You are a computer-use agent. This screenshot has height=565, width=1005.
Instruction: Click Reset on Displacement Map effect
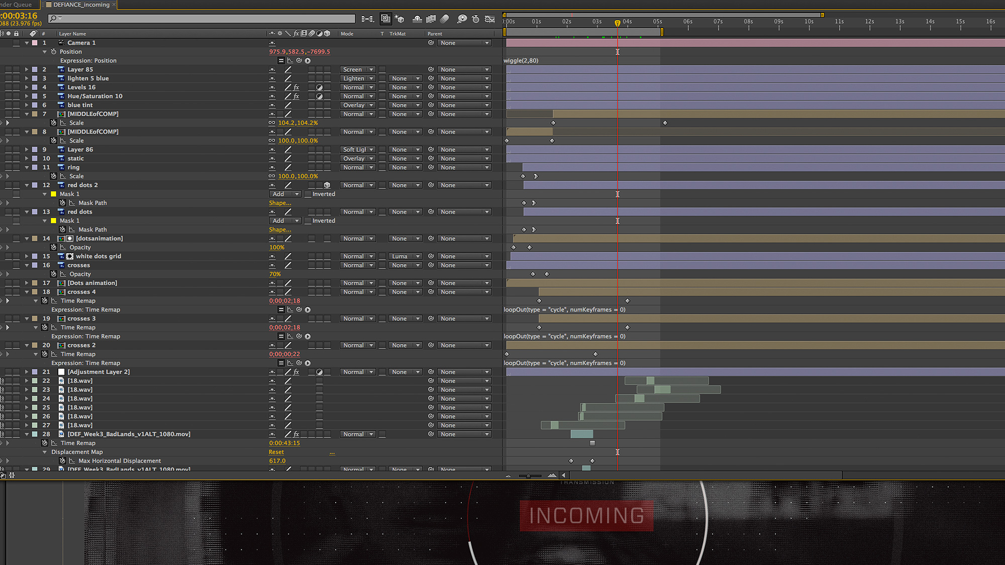pyautogui.click(x=276, y=452)
